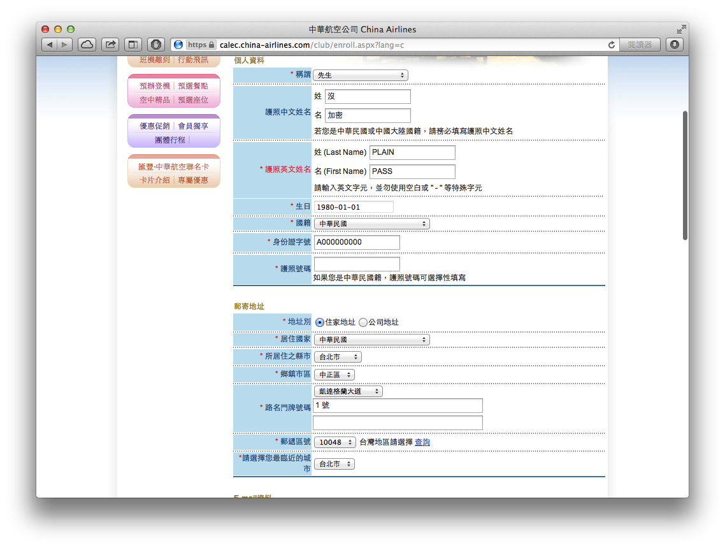Open the nearest city dropdown at bottom
The image size is (725, 548).
pyautogui.click(x=334, y=464)
